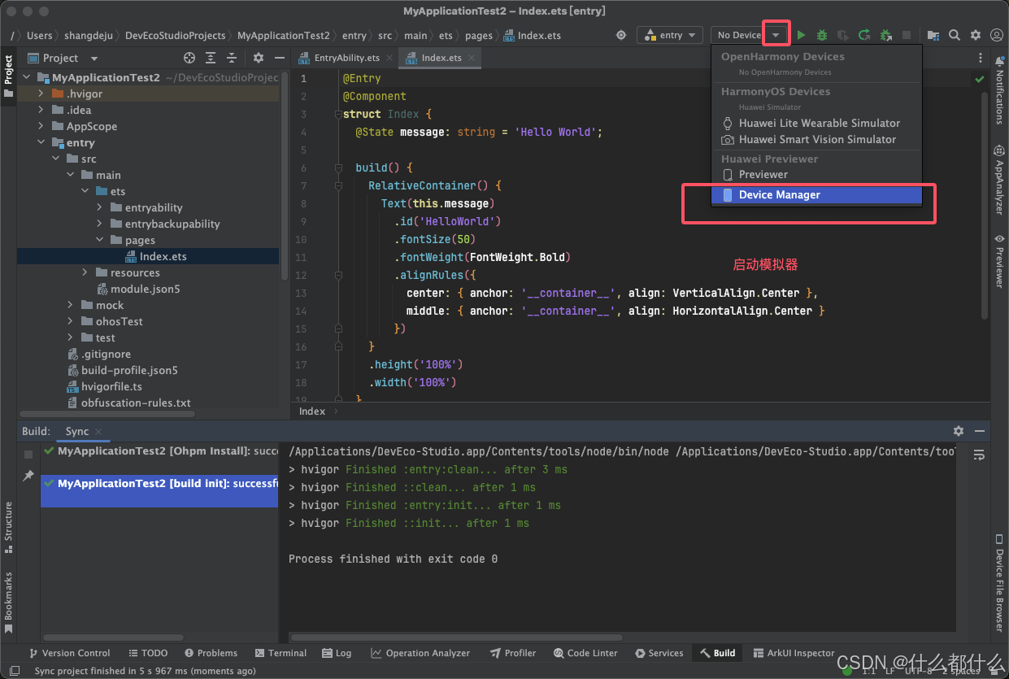Open the Code Linter tool window

(585, 653)
